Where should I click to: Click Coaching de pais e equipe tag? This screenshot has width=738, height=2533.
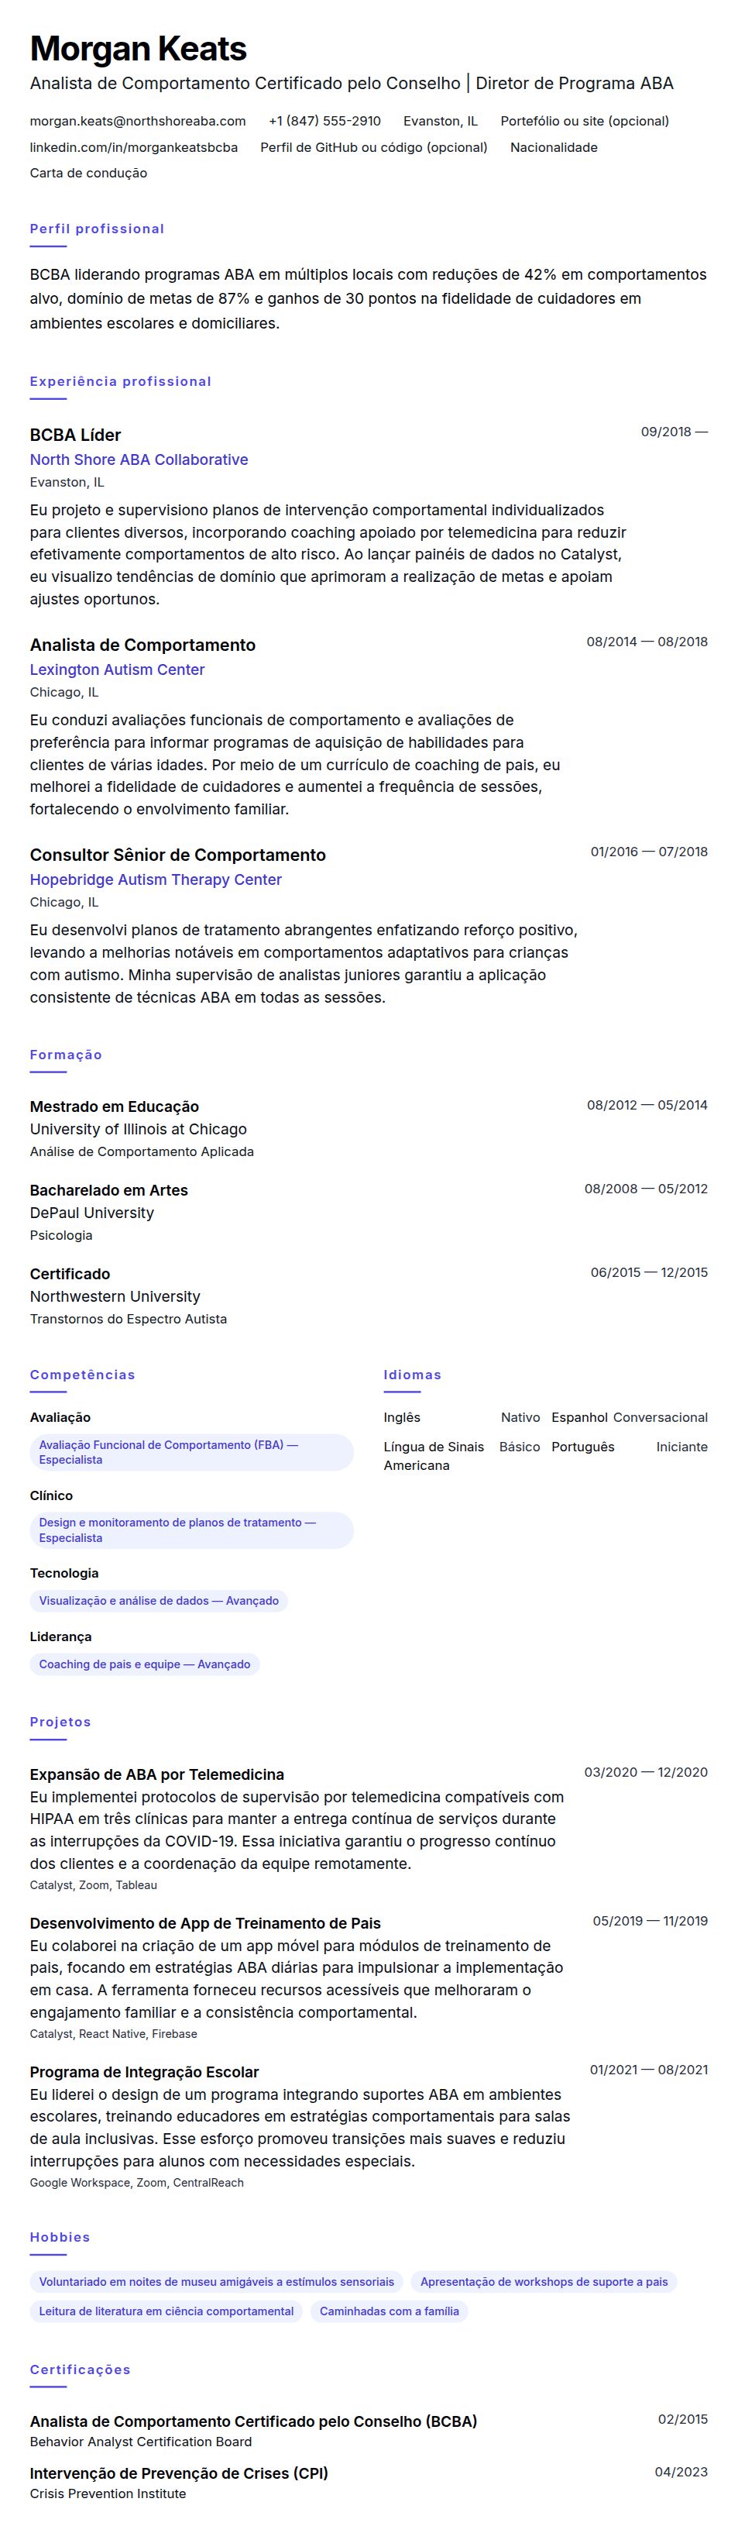point(145,1664)
